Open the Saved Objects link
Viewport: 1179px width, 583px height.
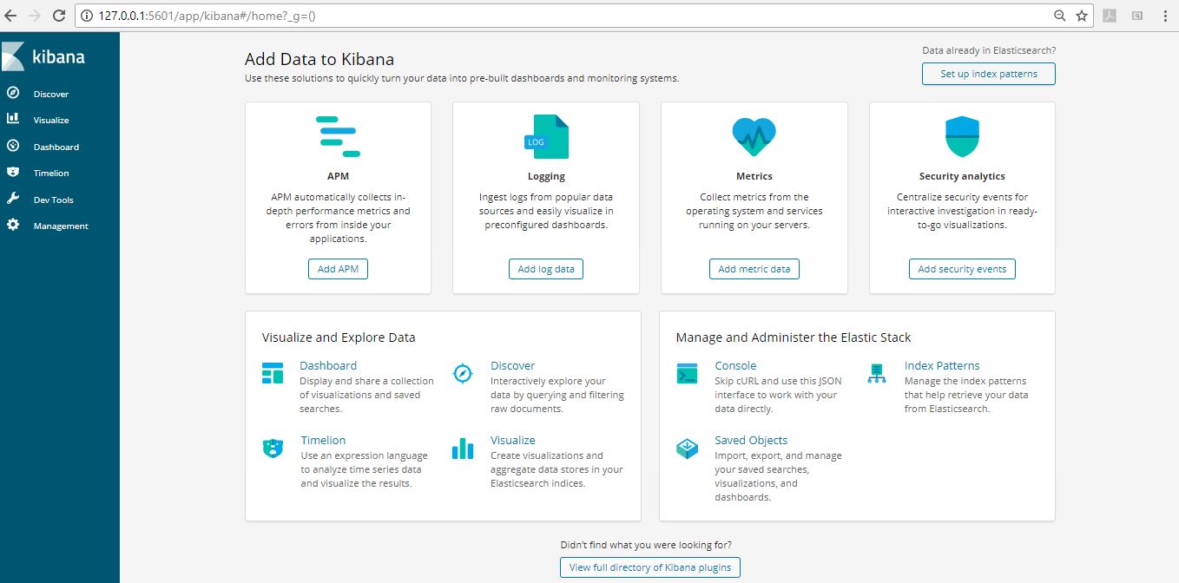click(751, 440)
